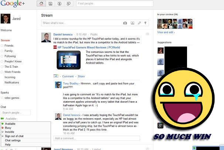Collapse the Available status dropdown
This screenshot has height=150, width=224.
[11, 119]
